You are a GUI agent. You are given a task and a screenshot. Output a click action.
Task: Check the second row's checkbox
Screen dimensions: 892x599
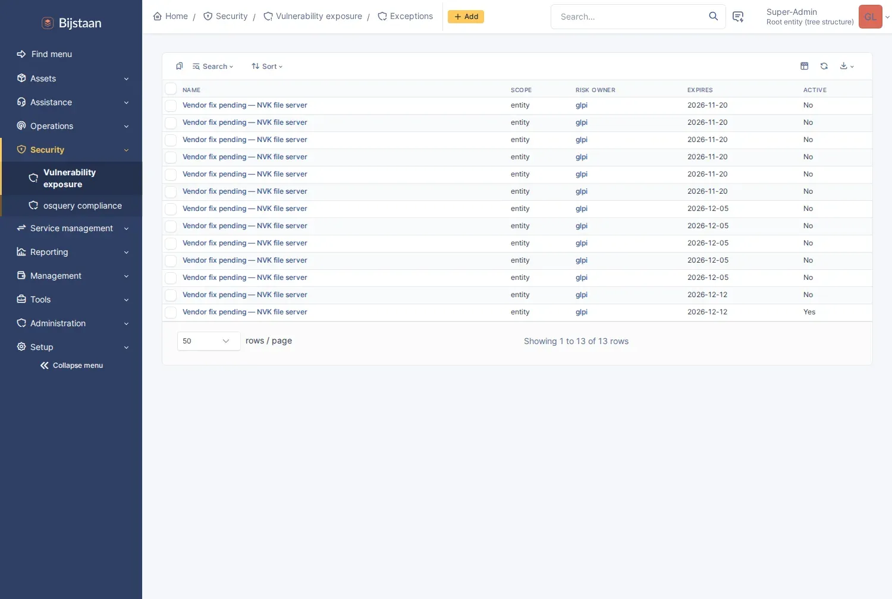tap(171, 123)
